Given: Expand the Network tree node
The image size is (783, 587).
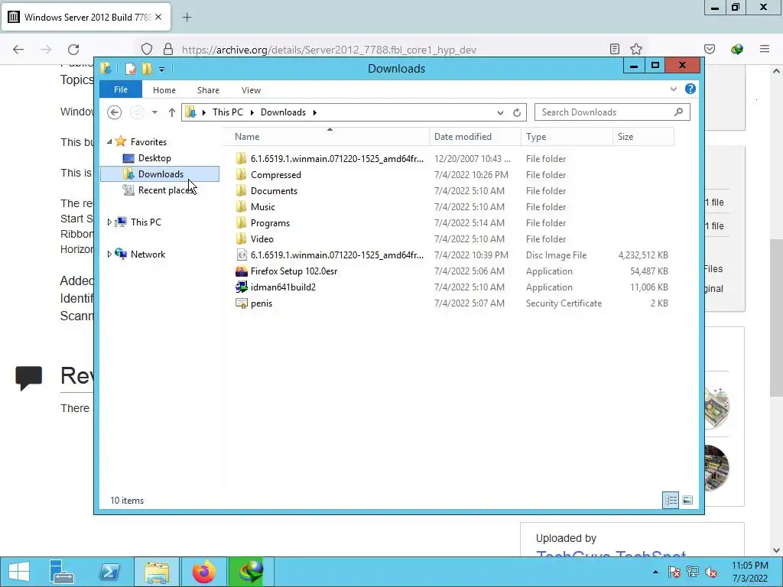Looking at the screenshot, I should click(x=109, y=254).
